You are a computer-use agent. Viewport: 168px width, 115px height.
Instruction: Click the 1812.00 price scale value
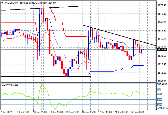[x=162, y=73]
